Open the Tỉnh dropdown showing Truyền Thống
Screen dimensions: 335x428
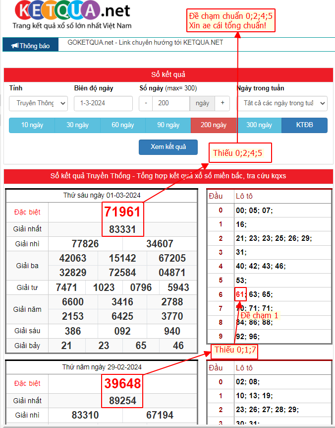tap(38, 103)
